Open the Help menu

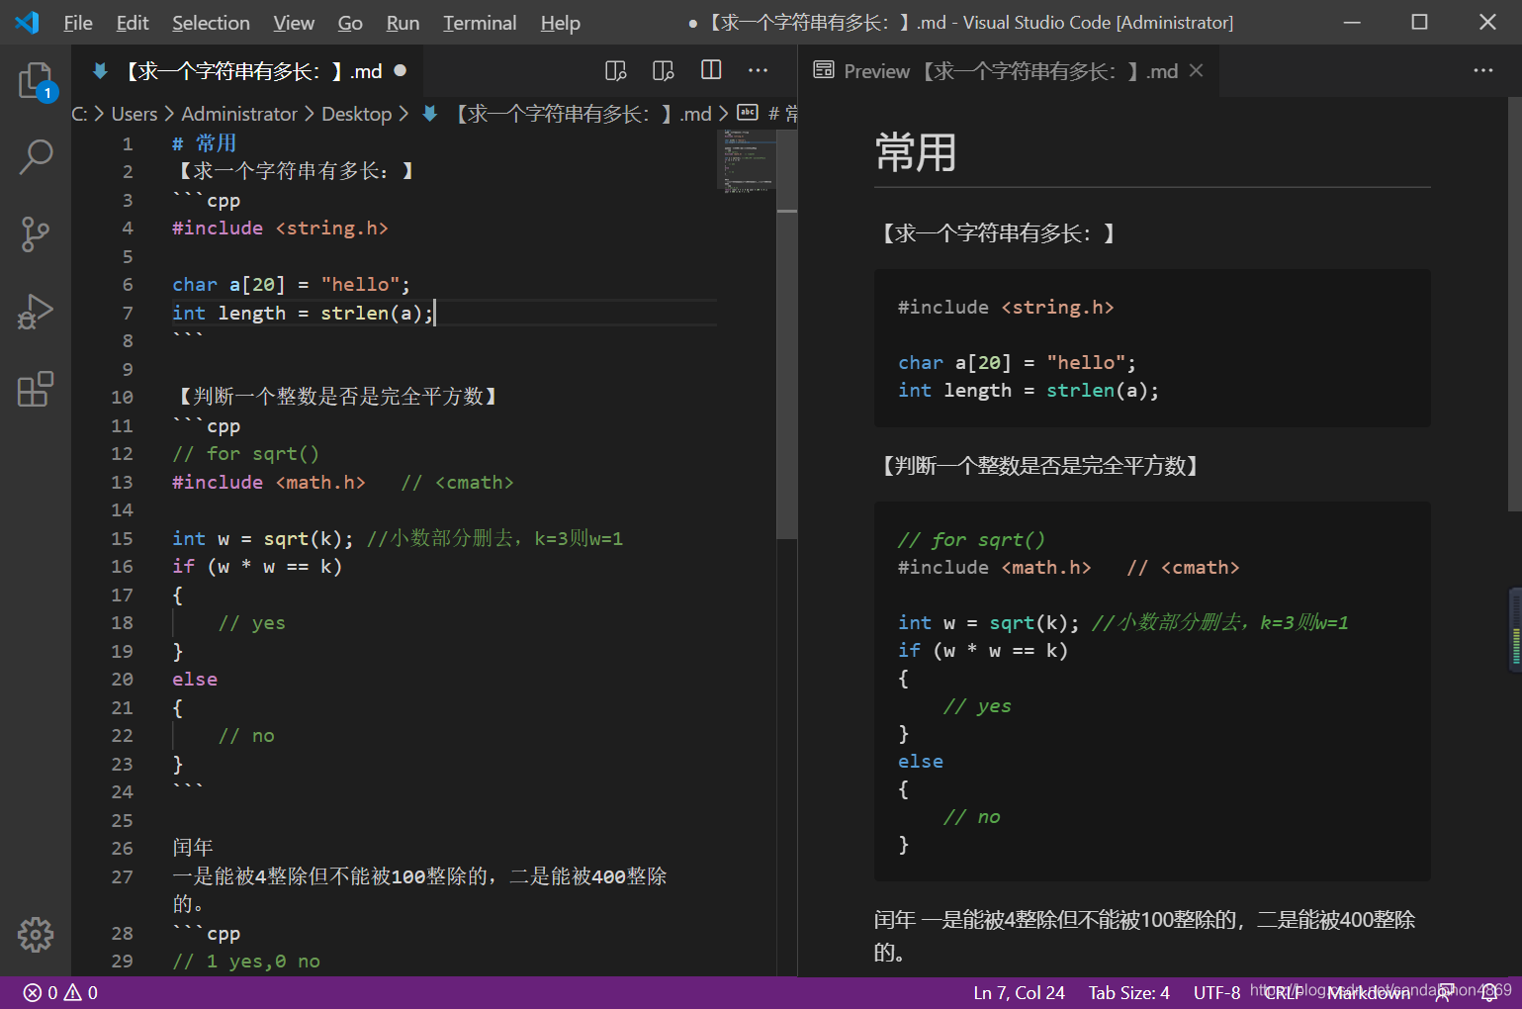pos(560,22)
